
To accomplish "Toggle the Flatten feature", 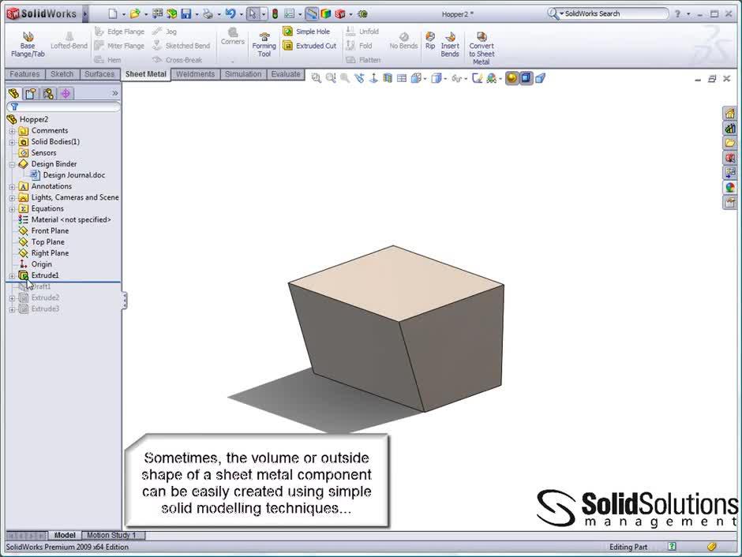I will click(x=365, y=59).
